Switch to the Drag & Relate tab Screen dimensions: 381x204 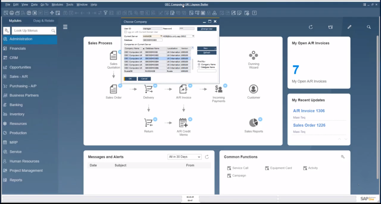(x=44, y=21)
